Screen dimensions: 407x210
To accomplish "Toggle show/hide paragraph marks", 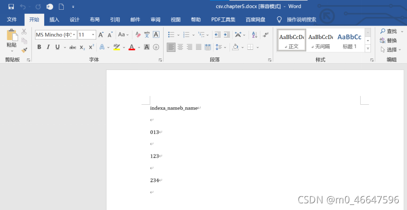I will 266,35.
